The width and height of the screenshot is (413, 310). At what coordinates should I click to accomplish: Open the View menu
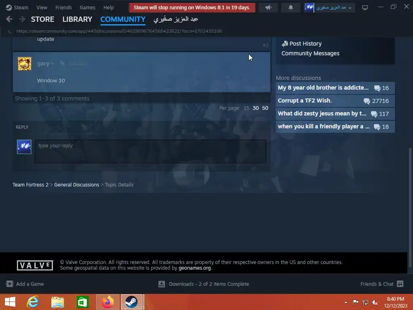[42, 7]
